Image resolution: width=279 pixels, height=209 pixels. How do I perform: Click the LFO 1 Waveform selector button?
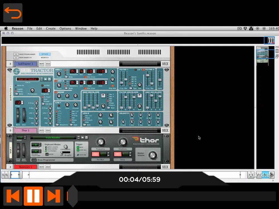point(57,125)
